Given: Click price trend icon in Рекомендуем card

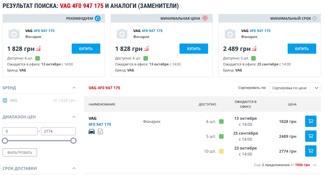Looking at the screenshot, I should click(x=38, y=49).
